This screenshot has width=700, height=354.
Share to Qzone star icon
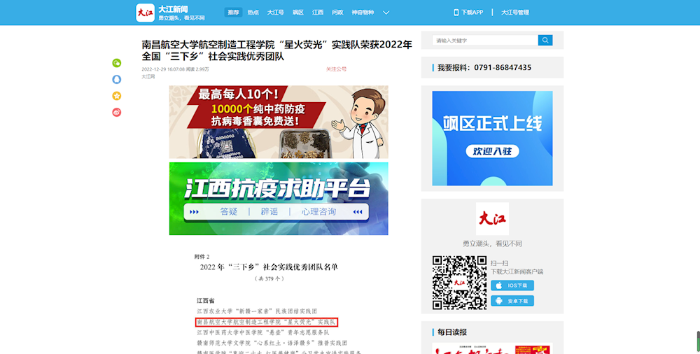click(117, 96)
